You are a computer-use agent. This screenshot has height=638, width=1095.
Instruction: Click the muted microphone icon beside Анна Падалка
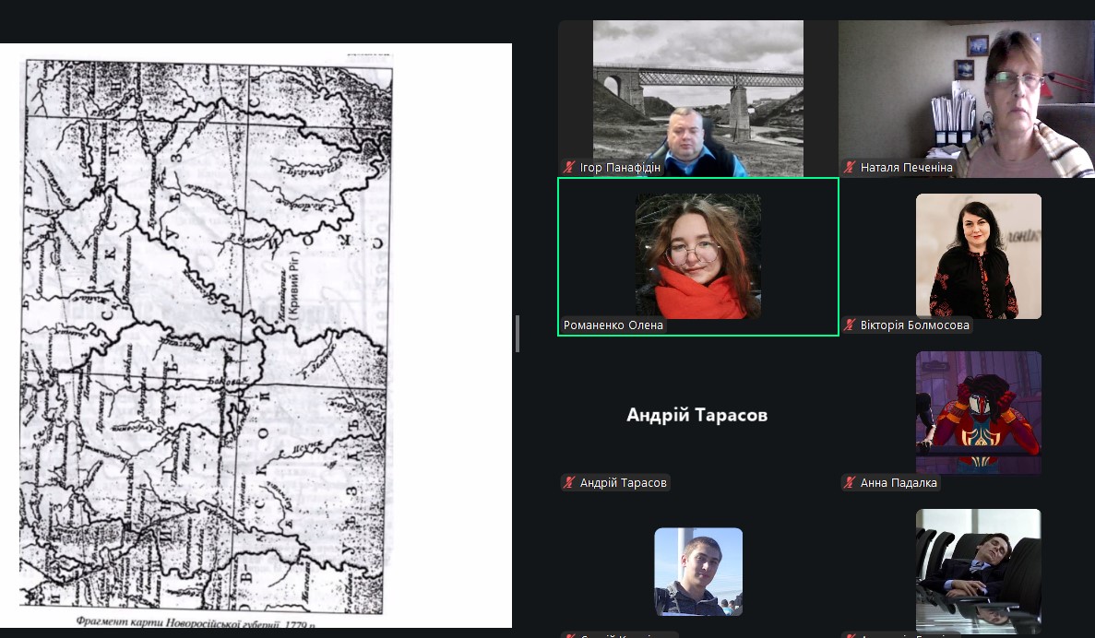(851, 483)
